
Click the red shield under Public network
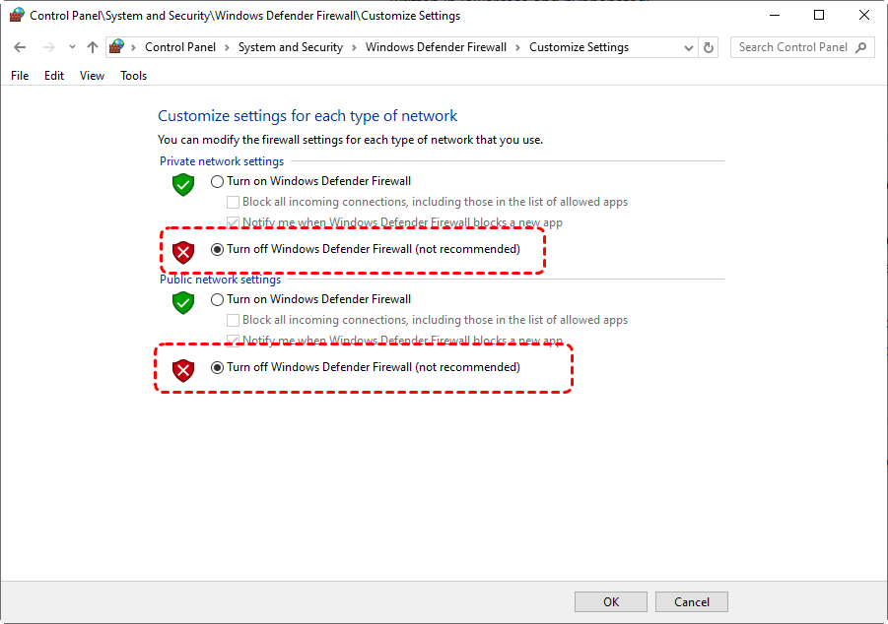pos(183,370)
